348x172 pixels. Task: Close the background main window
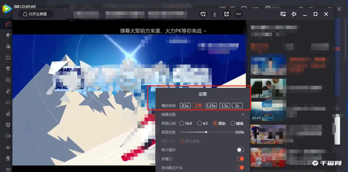(339, 9)
